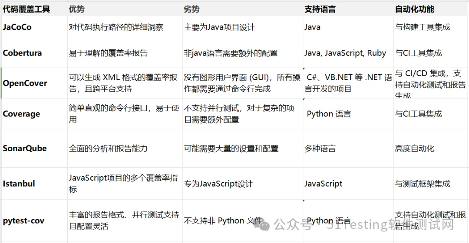
Task: Select cell 可以生成 XML 格式的覆盖率报告
Action: 125,83
